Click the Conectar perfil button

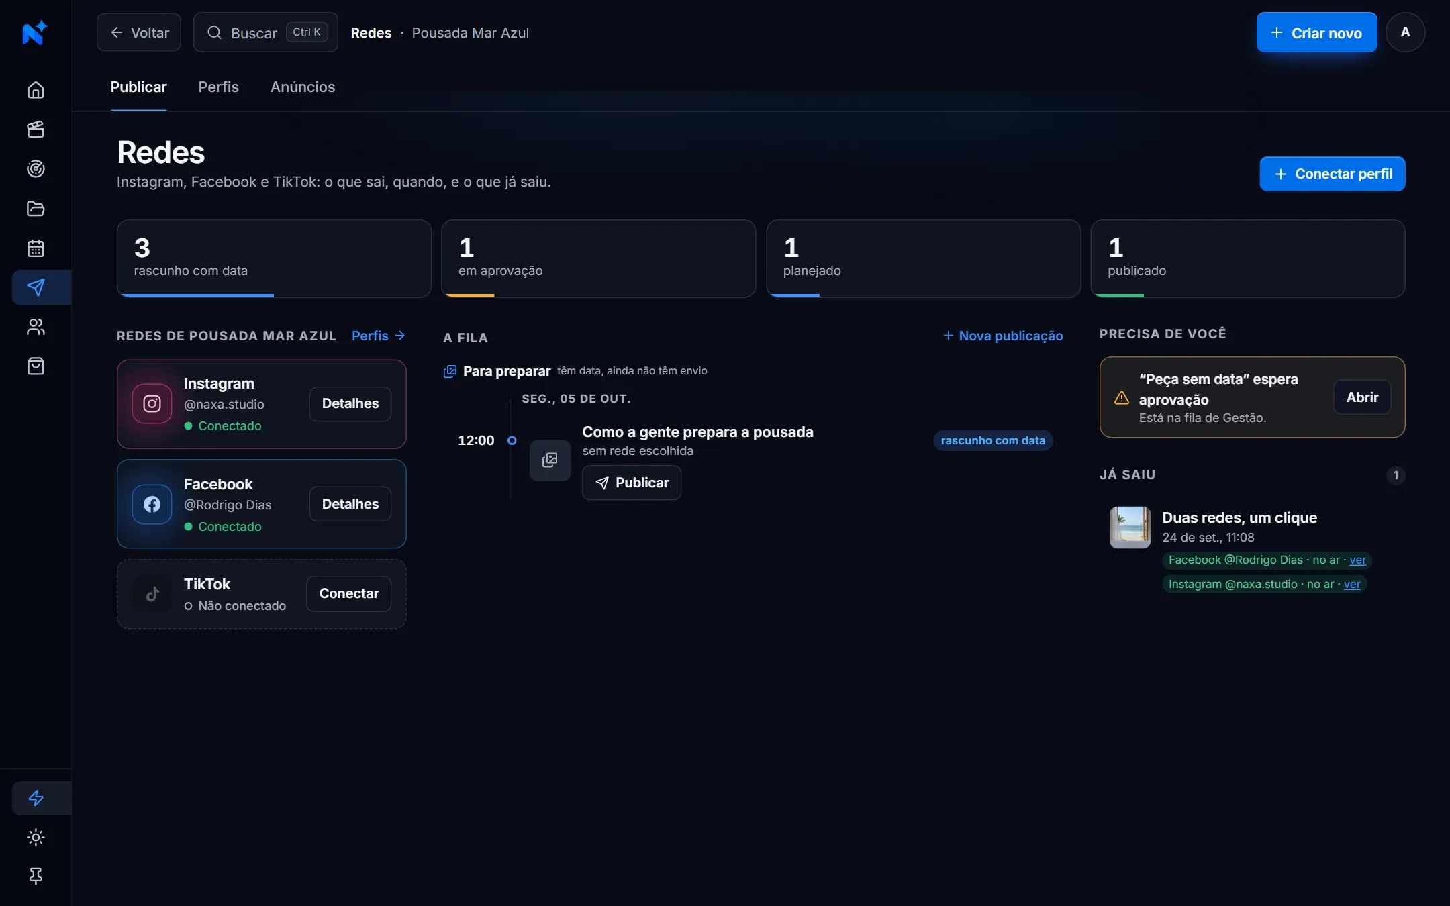click(x=1333, y=174)
